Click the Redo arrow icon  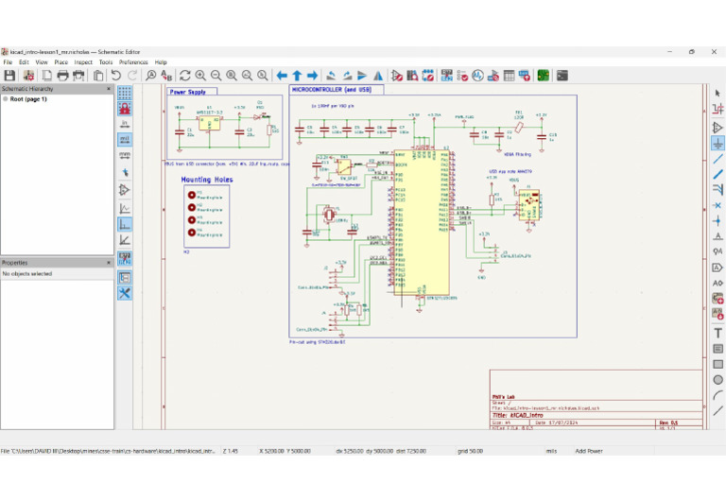click(x=132, y=76)
